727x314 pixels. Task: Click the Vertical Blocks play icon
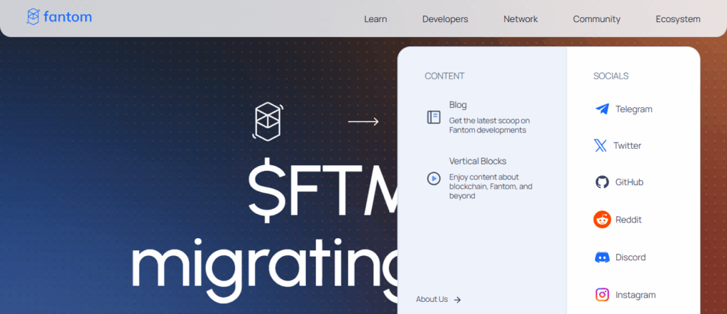tap(434, 179)
